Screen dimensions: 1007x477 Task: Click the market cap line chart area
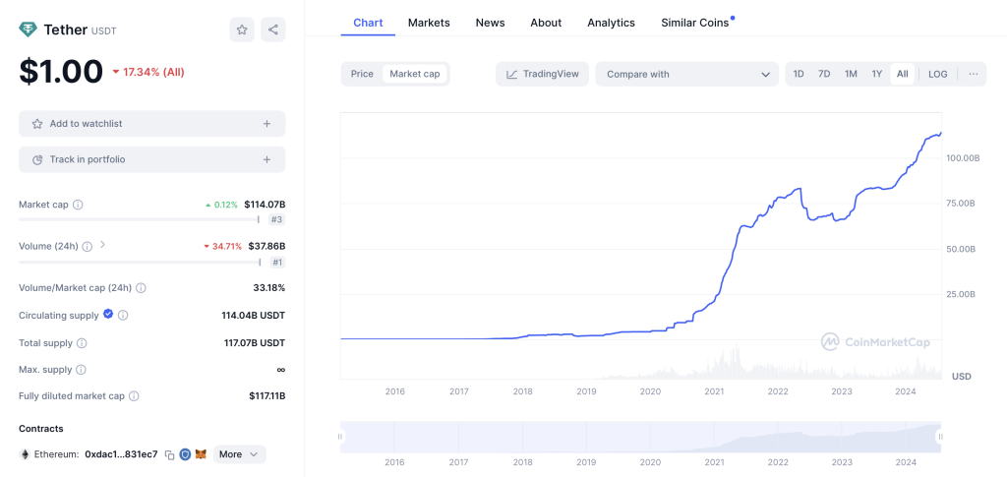tap(640, 245)
